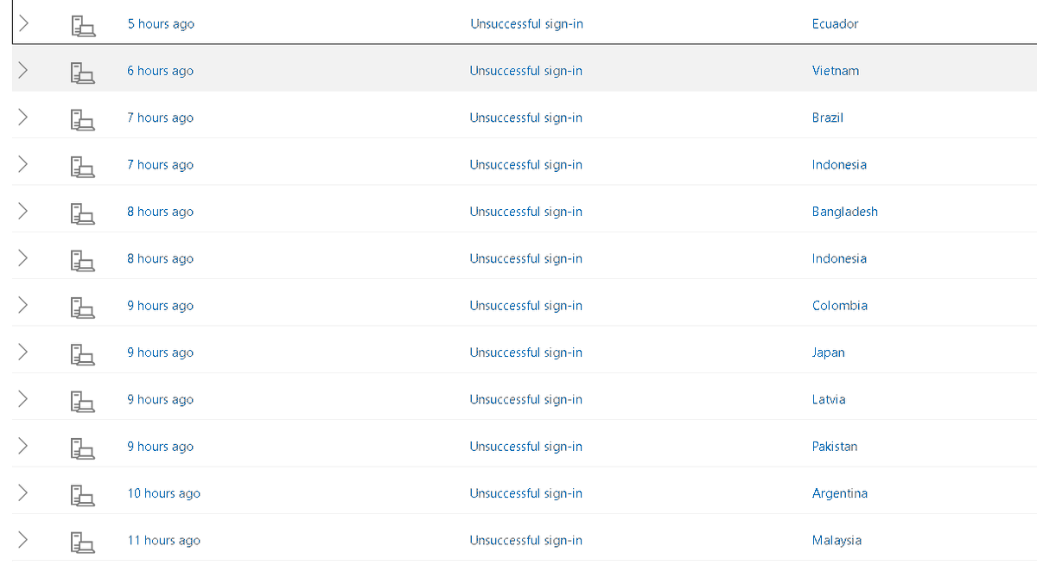Screen dimensions: 1037x578
Task: Click the device icon in the Japan row
Action: click(82, 354)
